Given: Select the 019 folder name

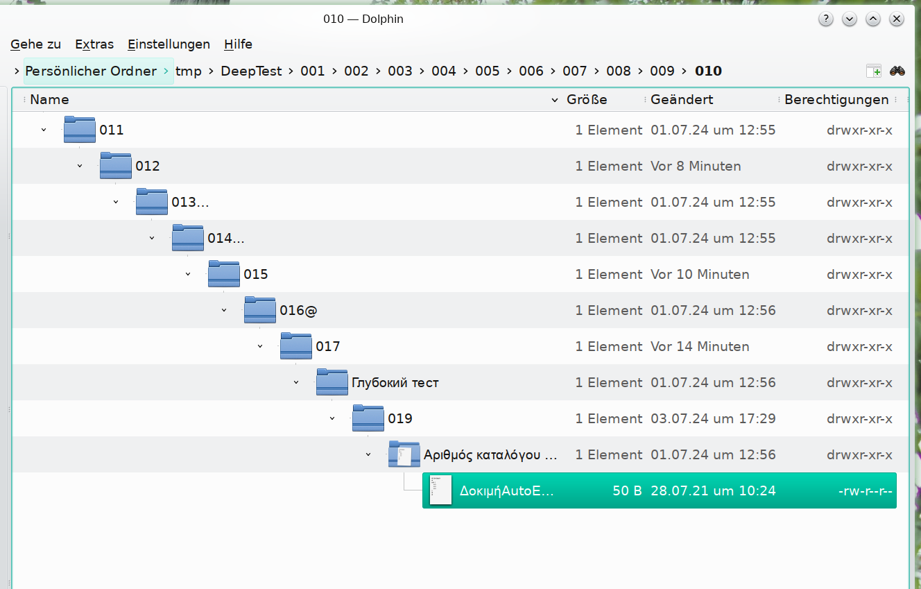Looking at the screenshot, I should pyautogui.click(x=400, y=418).
